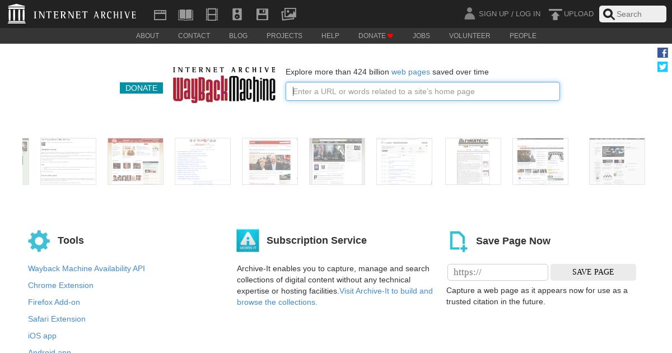This screenshot has width=672, height=353.
Task: Open the Images icon
Action: point(288,14)
